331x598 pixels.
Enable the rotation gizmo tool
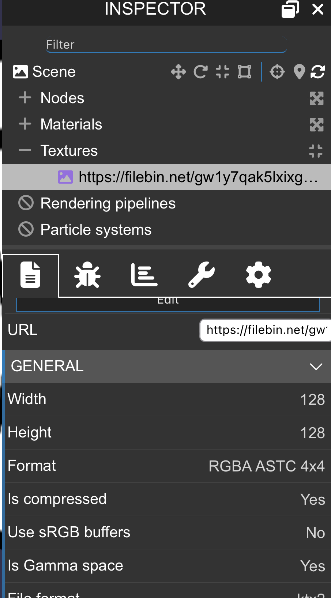[200, 72]
